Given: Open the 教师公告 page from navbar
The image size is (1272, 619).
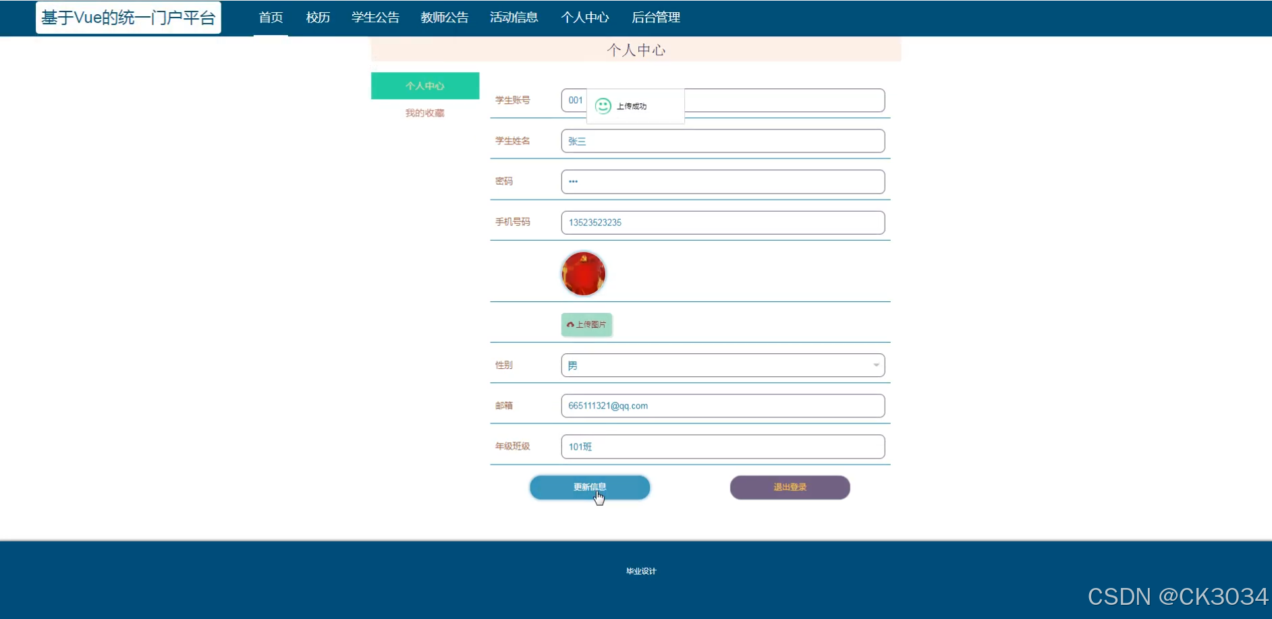Looking at the screenshot, I should (x=444, y=18).
